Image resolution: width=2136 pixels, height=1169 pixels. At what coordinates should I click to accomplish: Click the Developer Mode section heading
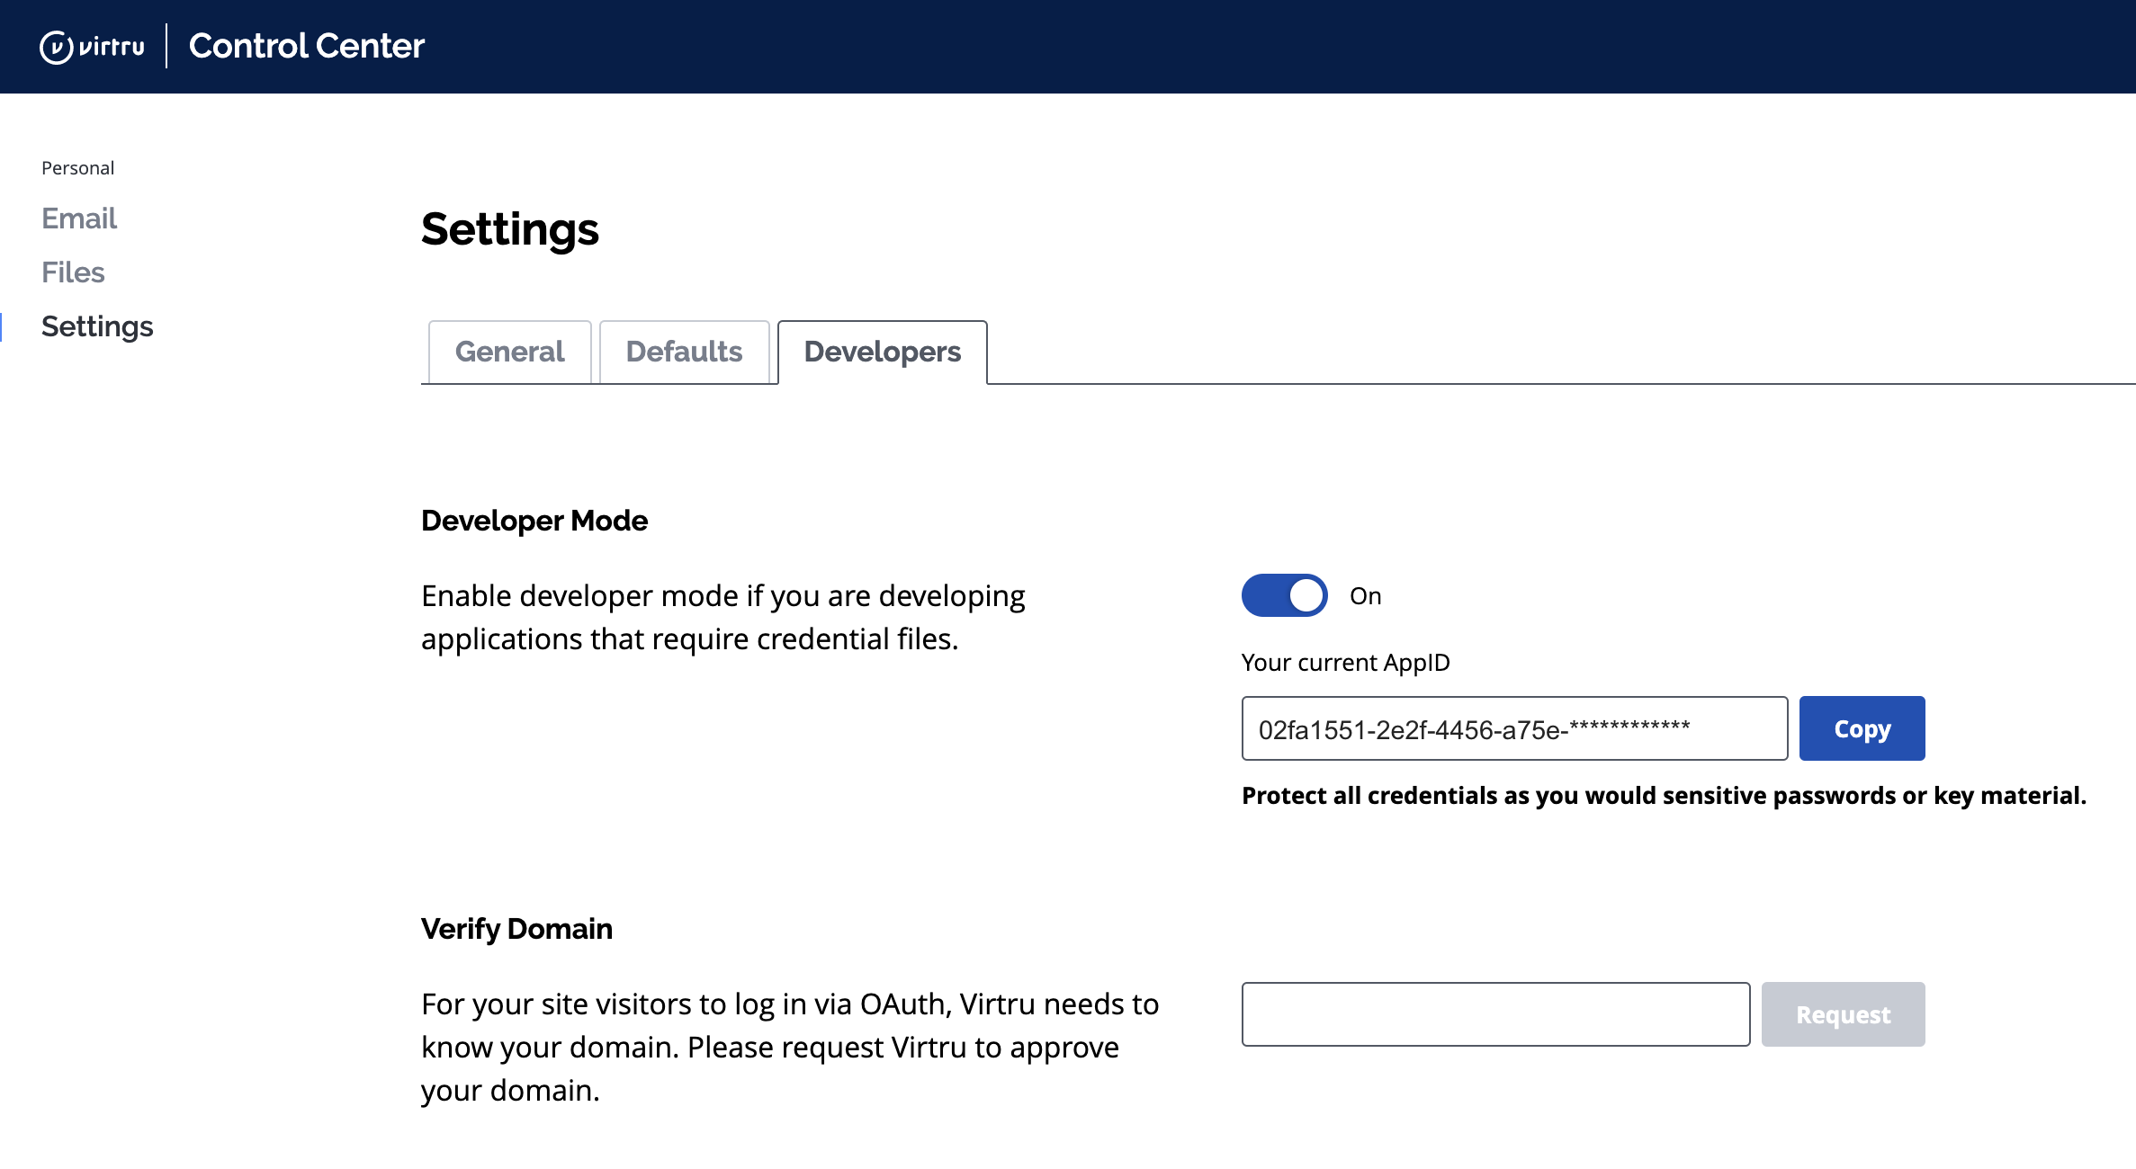(x=534, y=521)
